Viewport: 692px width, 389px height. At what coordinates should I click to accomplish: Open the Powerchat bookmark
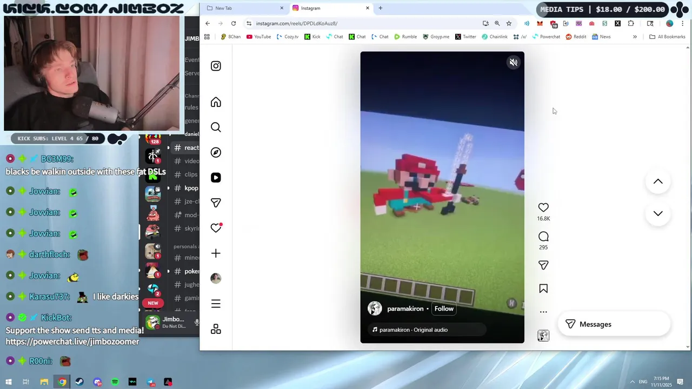tap(546, 37)
